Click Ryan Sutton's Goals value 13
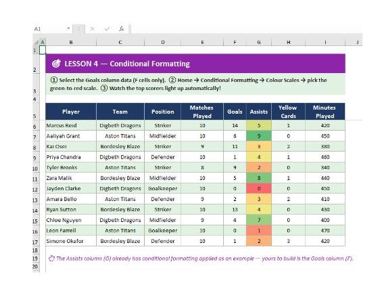This screenshot has height=287, width=382. 235,209
